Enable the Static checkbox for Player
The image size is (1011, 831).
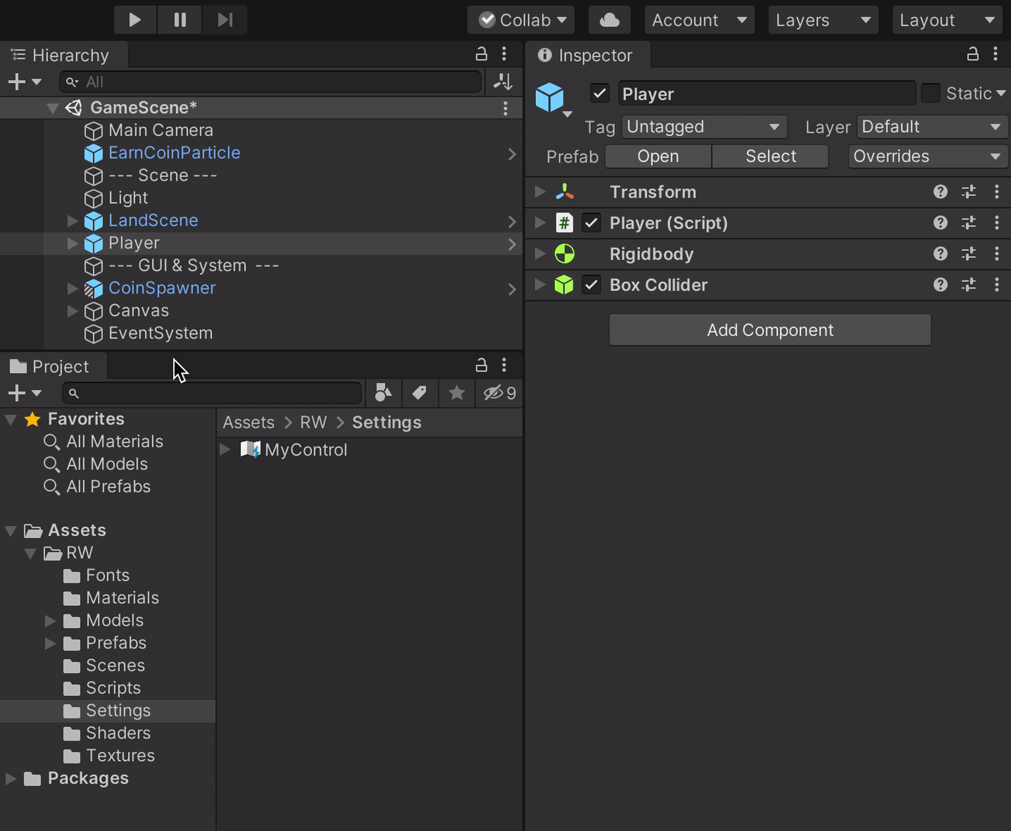[x=931, y=93]
